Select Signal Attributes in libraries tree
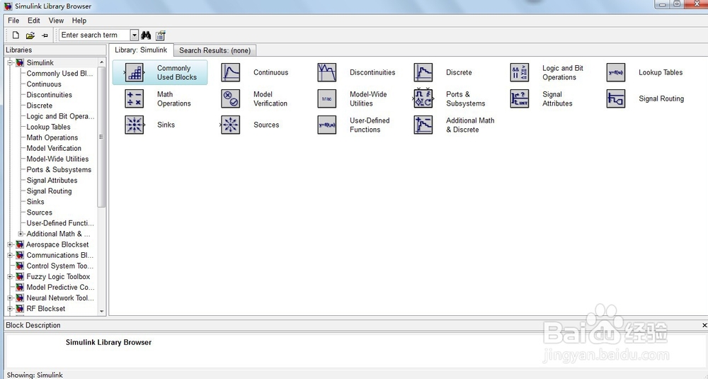Screen dimensions: 708x379 [52, 180]
